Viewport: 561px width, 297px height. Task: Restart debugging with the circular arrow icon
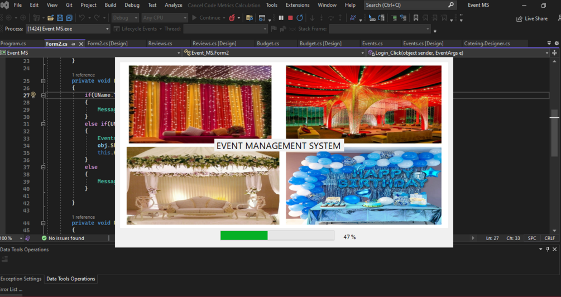pyautogui.click(x=300, y=18)
